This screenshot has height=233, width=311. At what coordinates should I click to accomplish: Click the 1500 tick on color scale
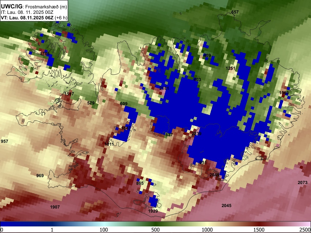tap(259, 230)
